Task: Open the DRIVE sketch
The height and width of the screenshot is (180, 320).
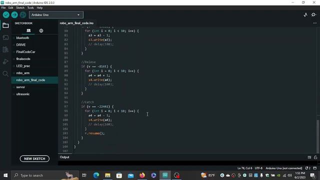Action: click(21, 44)
